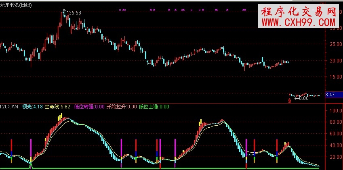This screenshot has height=170, width=343.
Task: Click the 开始拉升 indicator label
Action: (x=121, y=107)
